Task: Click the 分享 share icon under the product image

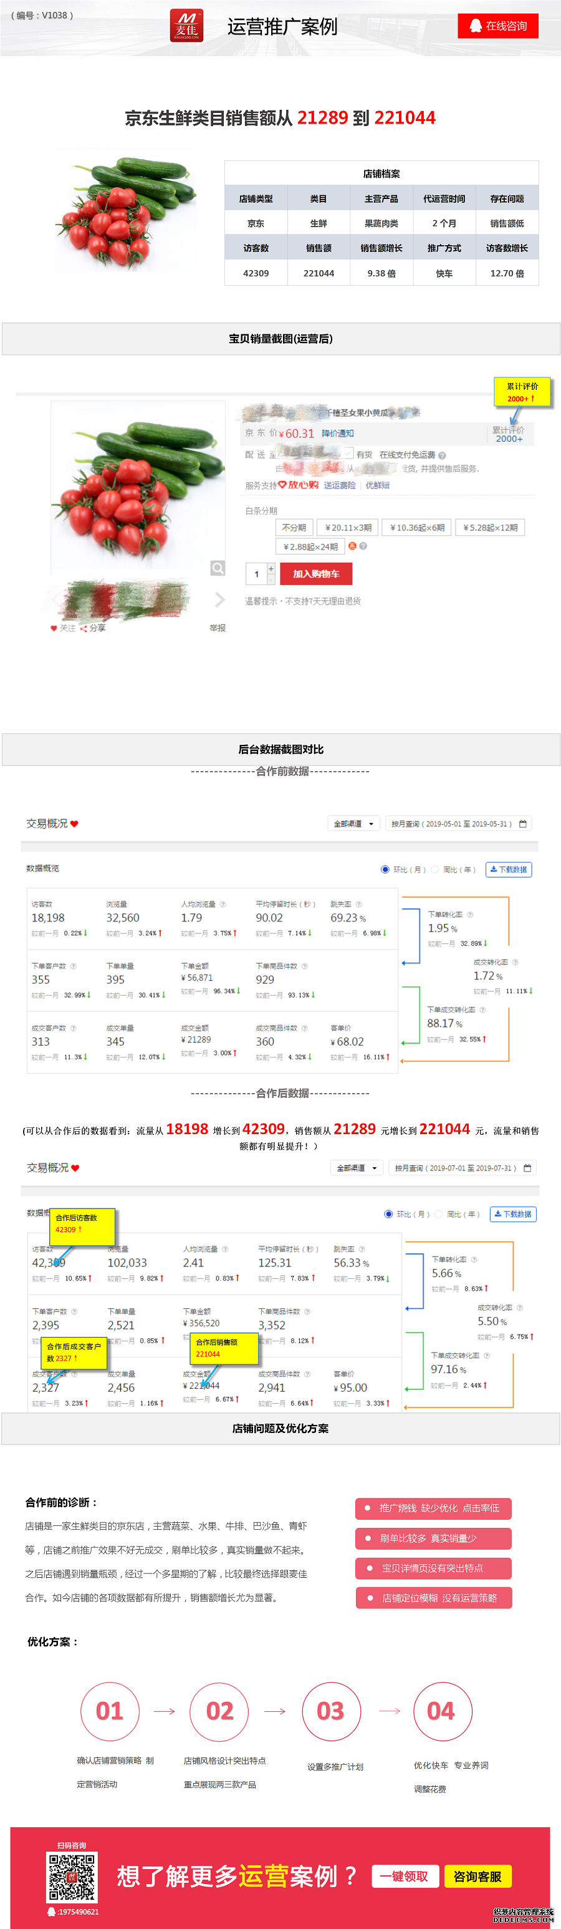Action: (84, 628)
